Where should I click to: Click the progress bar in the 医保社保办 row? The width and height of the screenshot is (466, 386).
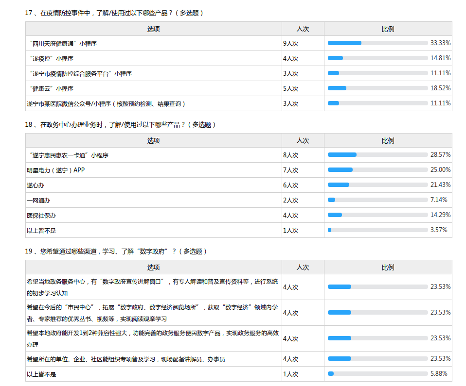[377, 215]
